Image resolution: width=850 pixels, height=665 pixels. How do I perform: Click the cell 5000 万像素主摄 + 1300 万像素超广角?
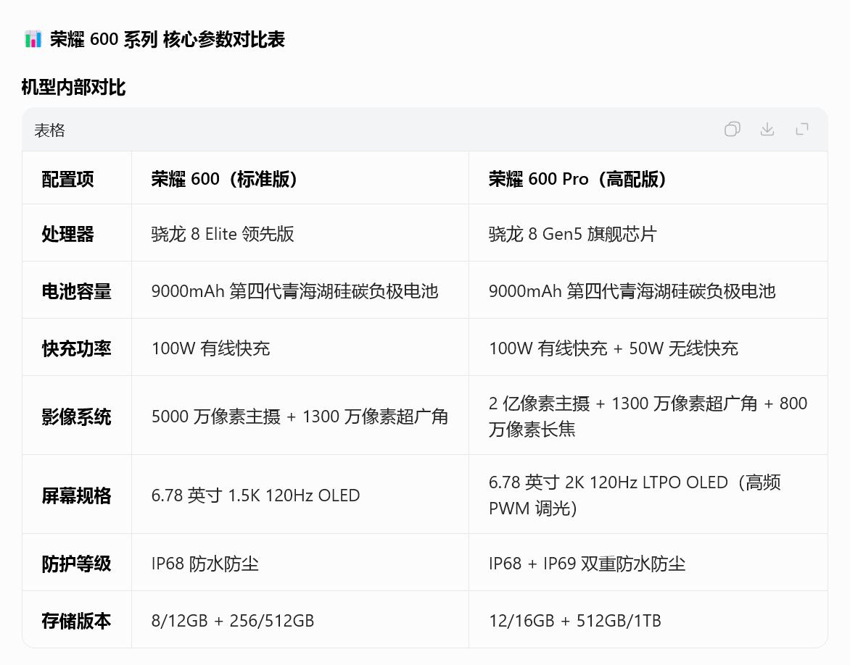pos(300,417)
